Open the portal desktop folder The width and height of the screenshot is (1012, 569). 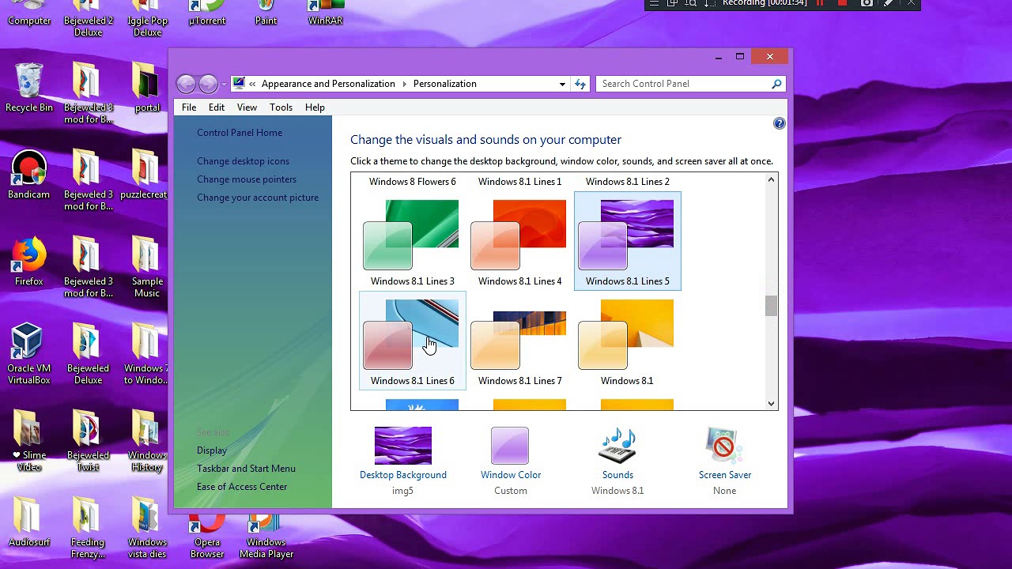coord(147,88)
